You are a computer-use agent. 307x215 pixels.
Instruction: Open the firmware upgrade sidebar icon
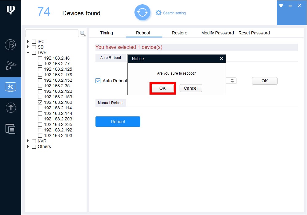(x=10, y=108)
